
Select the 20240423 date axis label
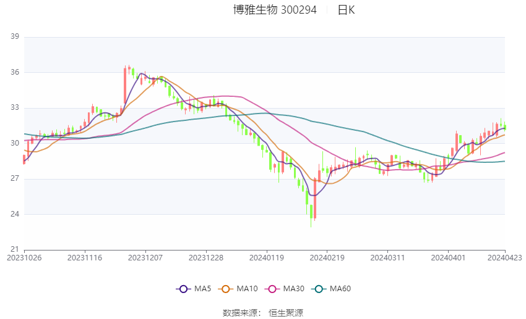pyautogui.click(x=505, y=258)
